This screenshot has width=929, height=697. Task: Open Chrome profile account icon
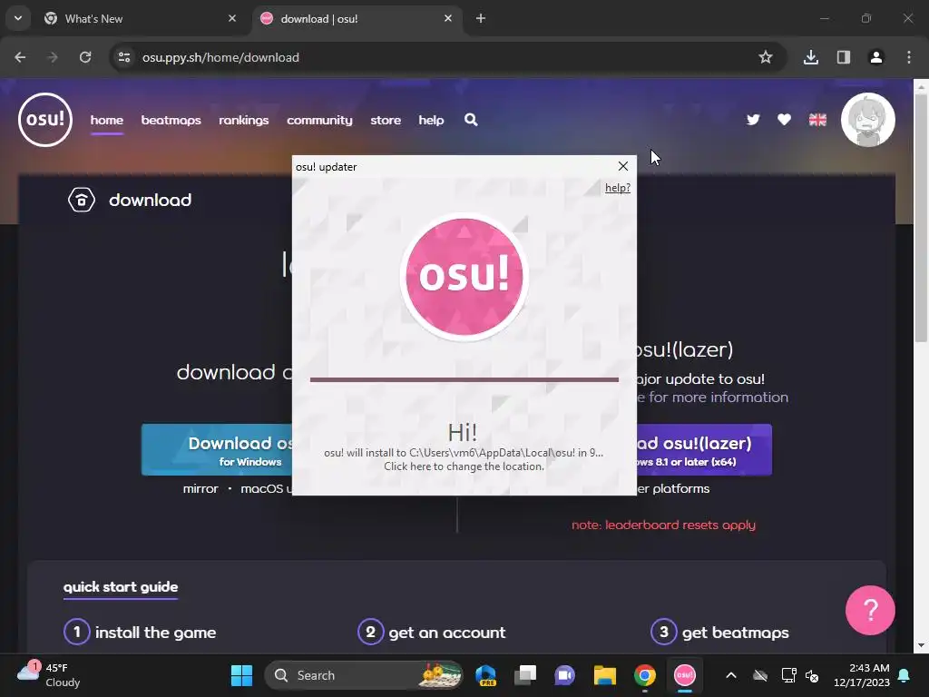[876, 57]
